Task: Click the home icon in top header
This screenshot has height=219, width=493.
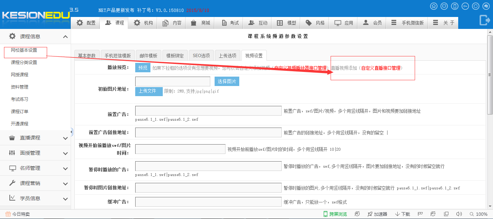Action: coord(434,6)
